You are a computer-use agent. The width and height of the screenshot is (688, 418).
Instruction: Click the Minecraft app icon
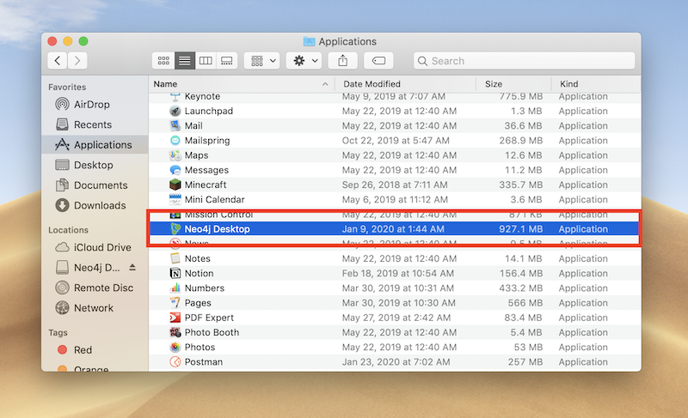tap(175, 185)
